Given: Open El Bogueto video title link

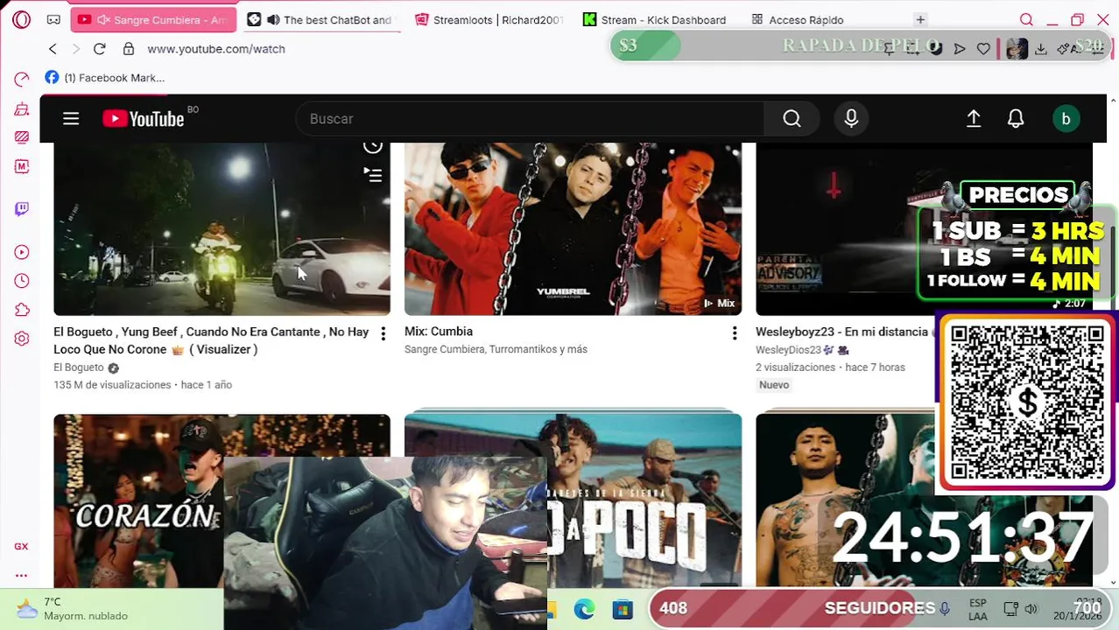Looking at the screenshot, I should click(211, 340).
